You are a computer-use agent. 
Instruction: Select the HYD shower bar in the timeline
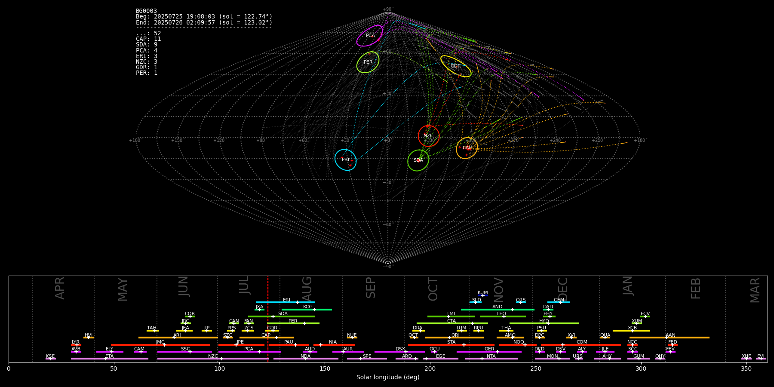[x=544, y=323]
